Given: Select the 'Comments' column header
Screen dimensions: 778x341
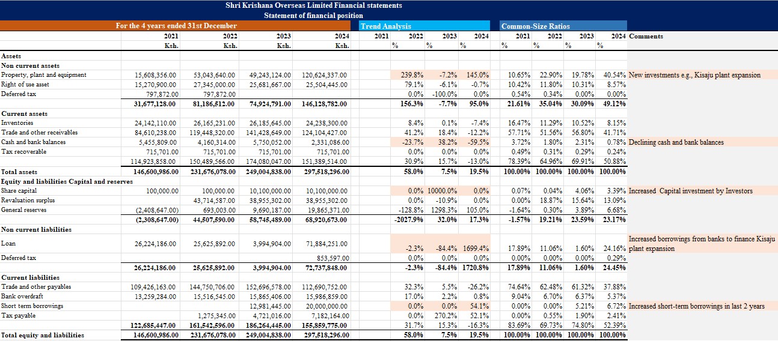Looking at the screenshot, I should click(x=646, y=36).
